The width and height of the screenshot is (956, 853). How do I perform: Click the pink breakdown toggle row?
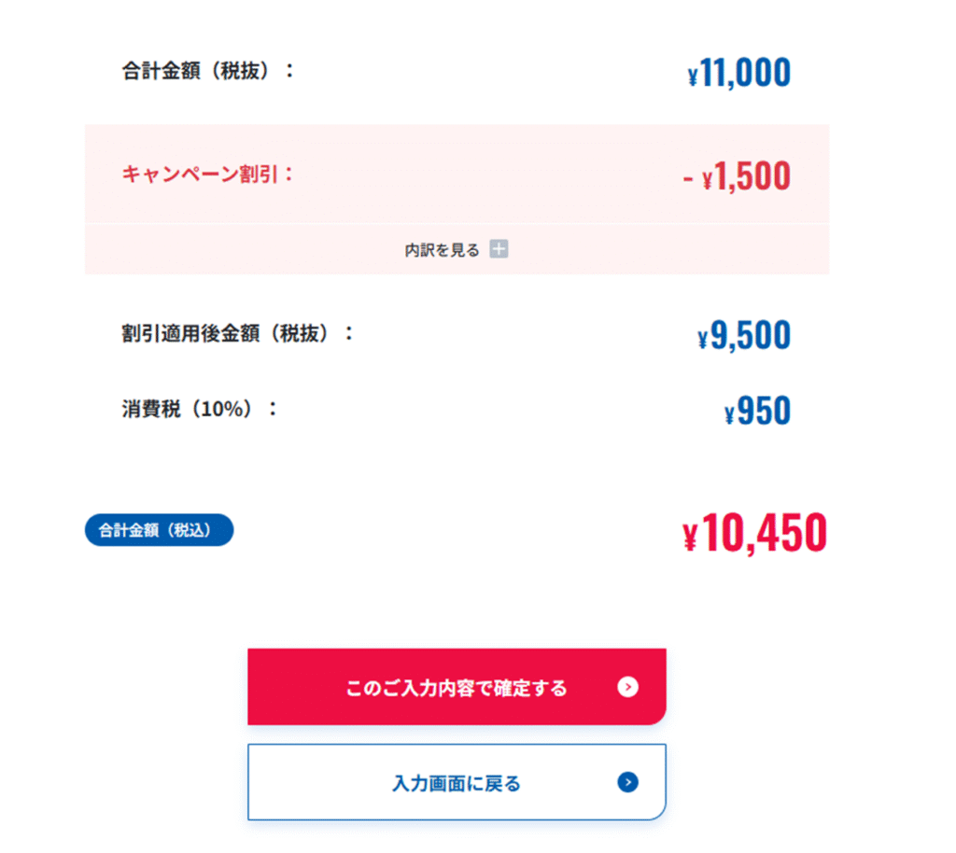click(457, 249)
